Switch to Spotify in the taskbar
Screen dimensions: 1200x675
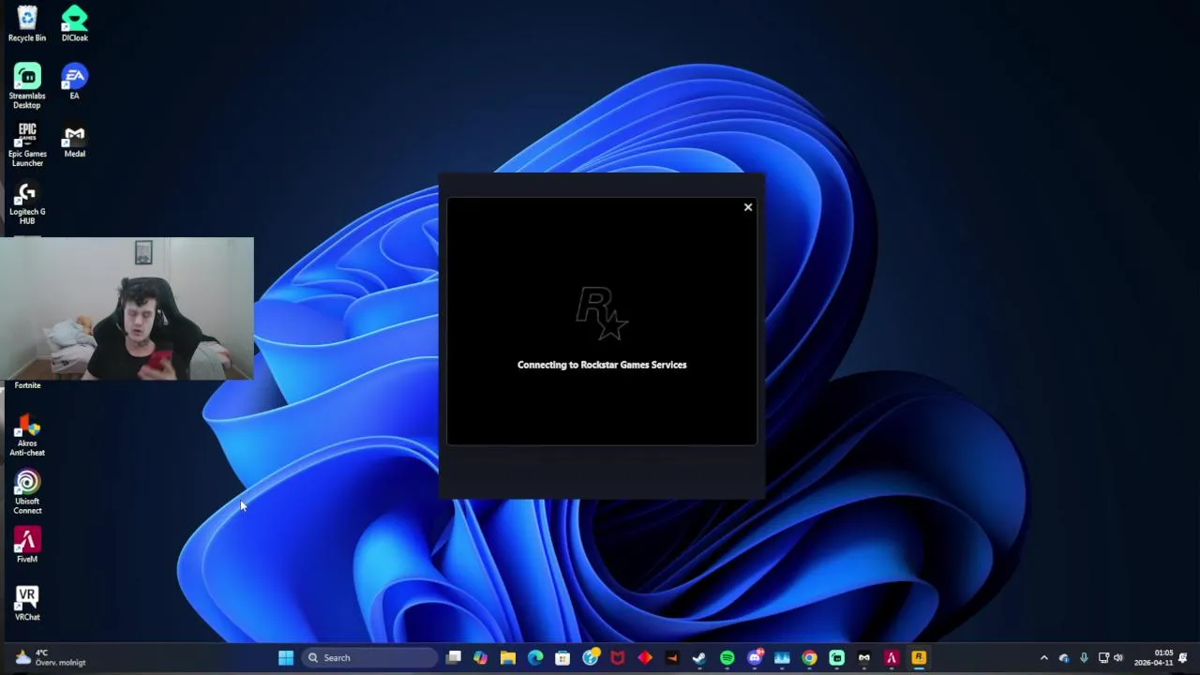point(727,658)
